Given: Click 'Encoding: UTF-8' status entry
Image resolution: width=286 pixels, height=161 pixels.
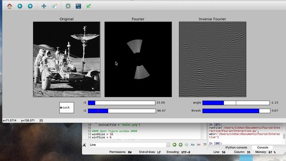Looking at the screenshot, I should pos(178,152).
